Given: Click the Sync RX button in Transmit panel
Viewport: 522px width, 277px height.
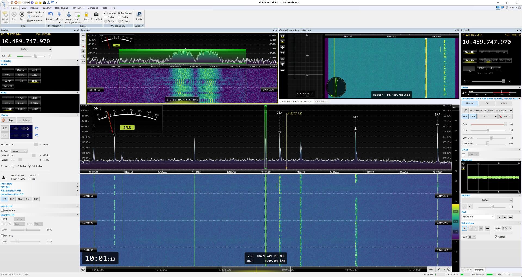Looking at the screenshot, I should click(470, 52).
